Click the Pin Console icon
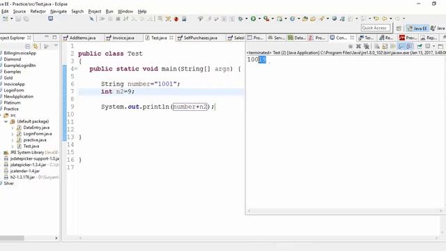 tap(420, 46)
